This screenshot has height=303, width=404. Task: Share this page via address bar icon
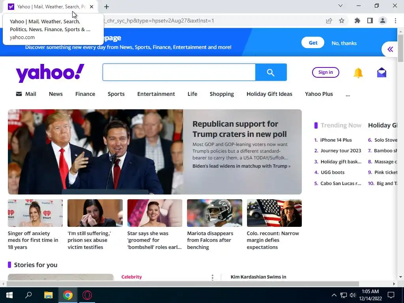[x=329, y=21]
